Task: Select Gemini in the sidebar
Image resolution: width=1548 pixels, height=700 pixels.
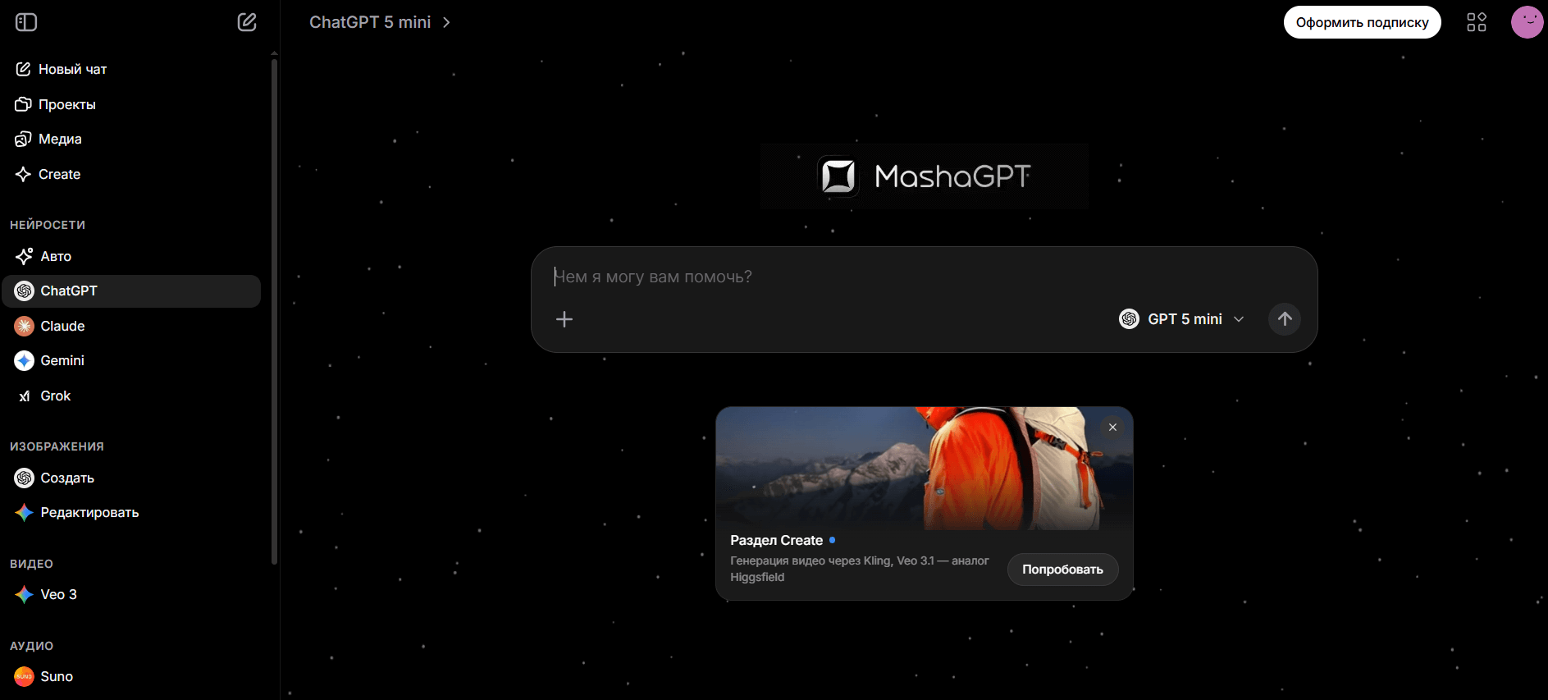Action: (x=62, y=360)
